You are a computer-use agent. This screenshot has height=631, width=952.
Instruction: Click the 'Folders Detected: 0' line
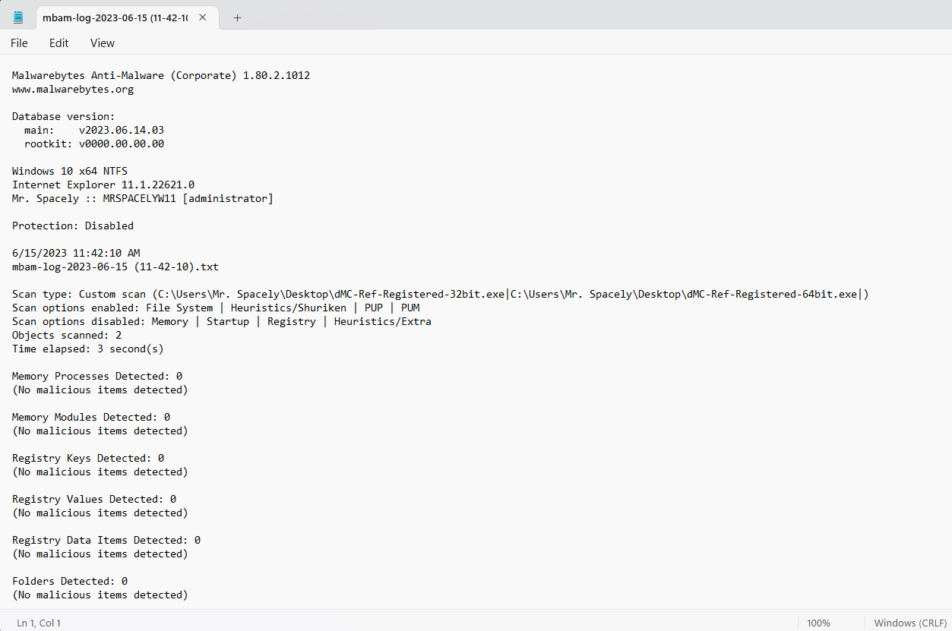coord(70,582)
